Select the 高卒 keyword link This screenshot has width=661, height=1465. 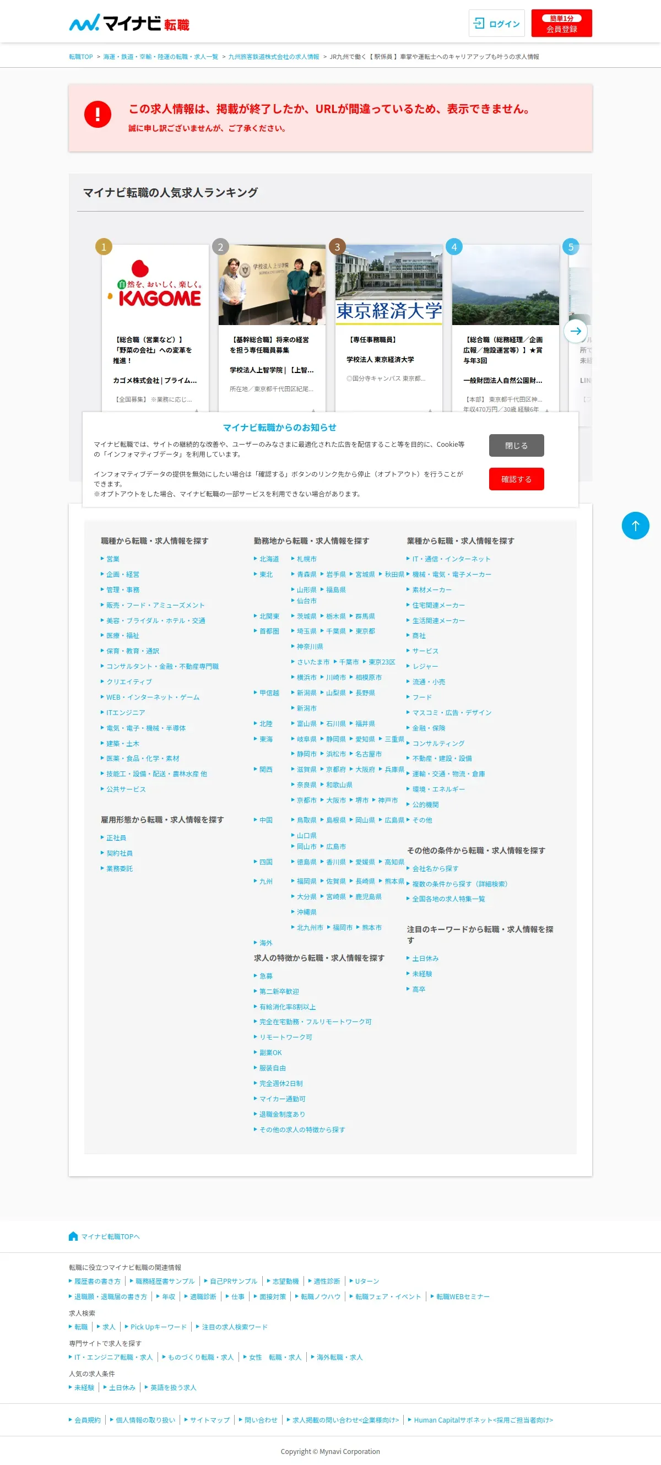click(x=418, y=989)
